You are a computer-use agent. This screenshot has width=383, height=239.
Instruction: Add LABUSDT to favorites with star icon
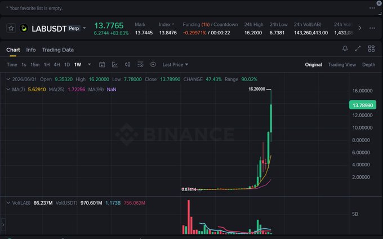(11, 28)
